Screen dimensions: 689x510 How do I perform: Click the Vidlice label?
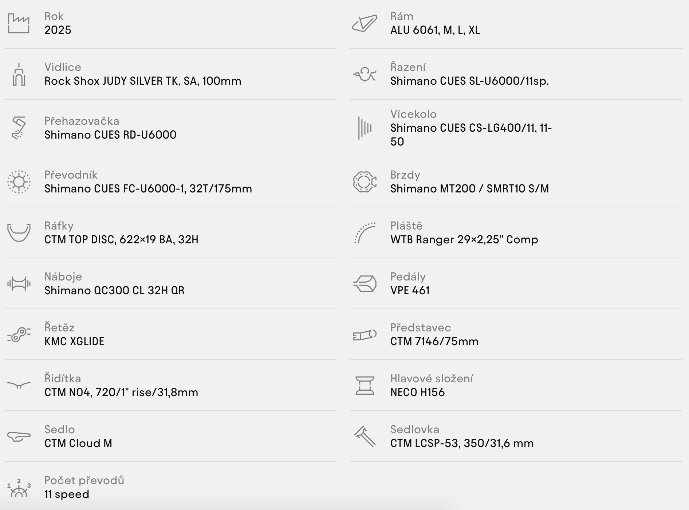[63, 67]
